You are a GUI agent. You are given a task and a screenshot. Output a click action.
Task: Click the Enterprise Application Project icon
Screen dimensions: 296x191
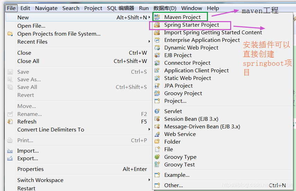click(157, 40)
